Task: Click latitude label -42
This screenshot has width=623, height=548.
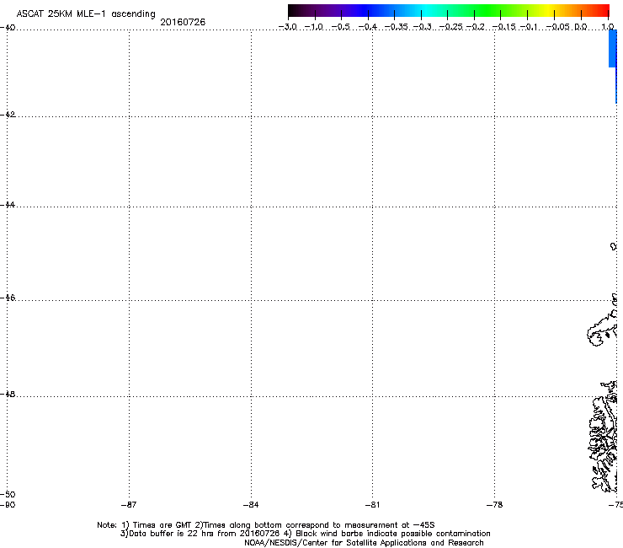Action: pyautogui.click(x=8, y=115)
